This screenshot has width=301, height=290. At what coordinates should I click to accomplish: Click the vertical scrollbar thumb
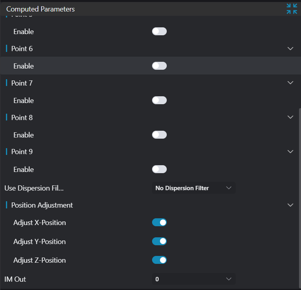299,198
